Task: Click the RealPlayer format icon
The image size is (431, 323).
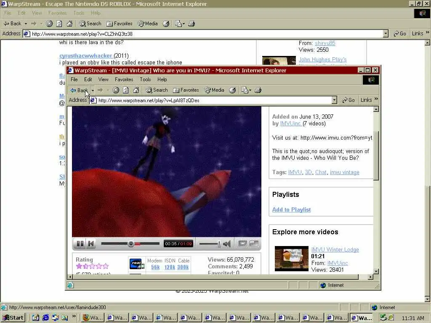Action: pos(137,264)
